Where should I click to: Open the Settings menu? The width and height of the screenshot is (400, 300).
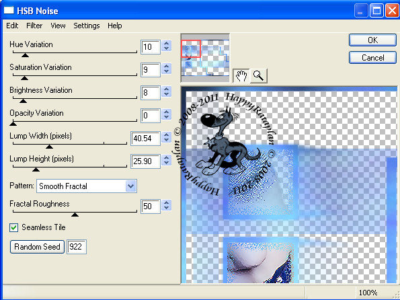click(x=87, y=26)
